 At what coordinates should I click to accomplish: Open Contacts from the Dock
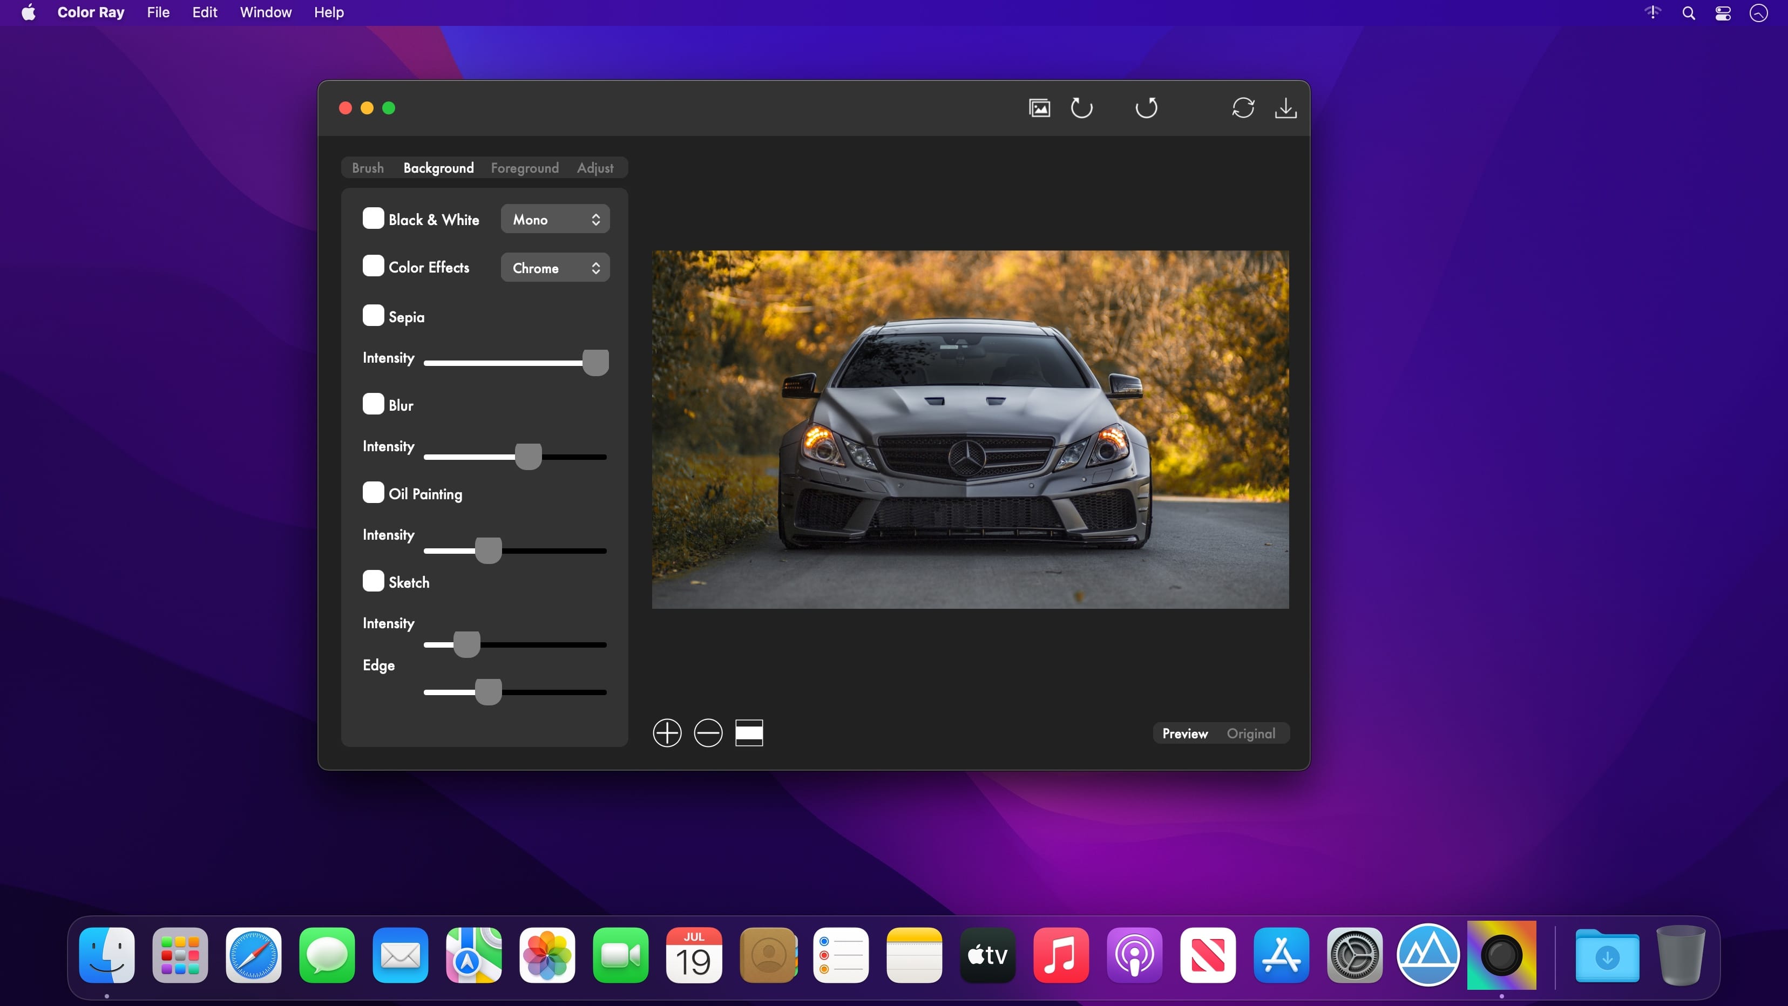coord(768,955)
